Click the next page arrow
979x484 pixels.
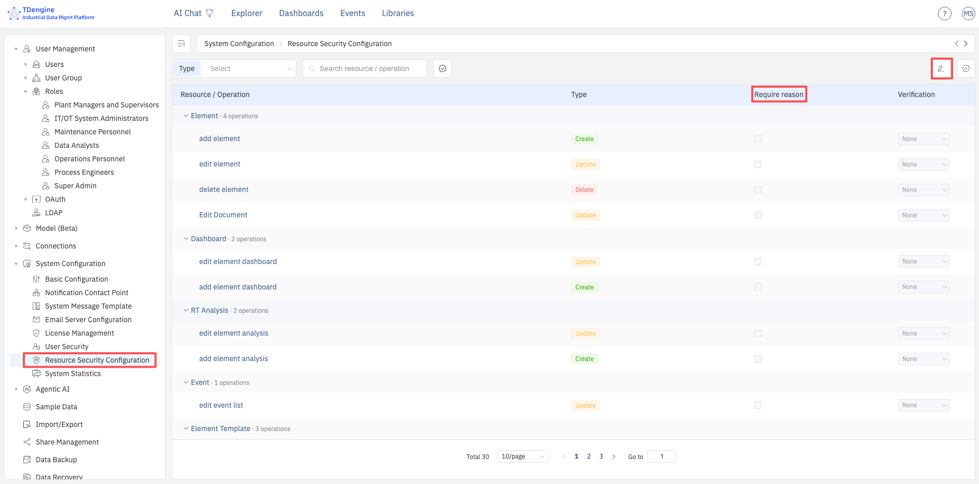[614, 457]
